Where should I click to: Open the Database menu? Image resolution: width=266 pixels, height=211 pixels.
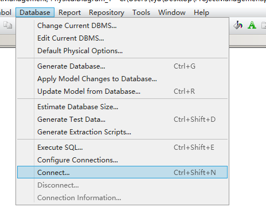click(35, 13)
